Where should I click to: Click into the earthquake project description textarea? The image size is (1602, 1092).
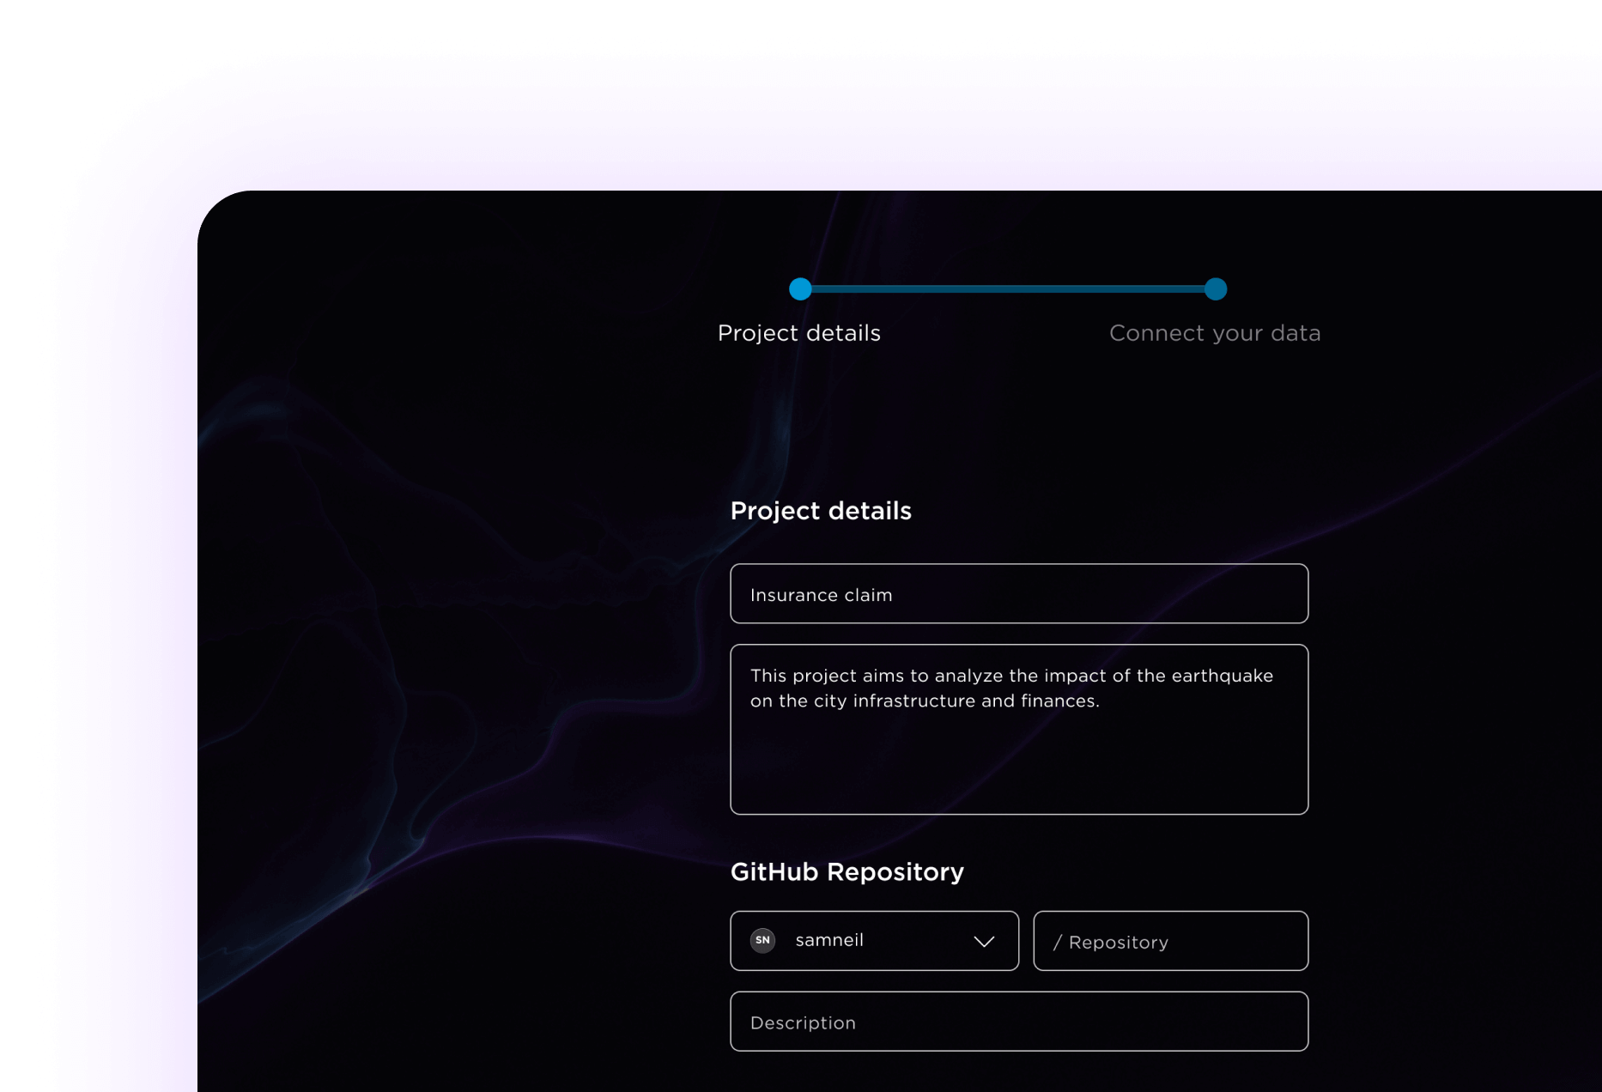click(x=1018, y=729)
